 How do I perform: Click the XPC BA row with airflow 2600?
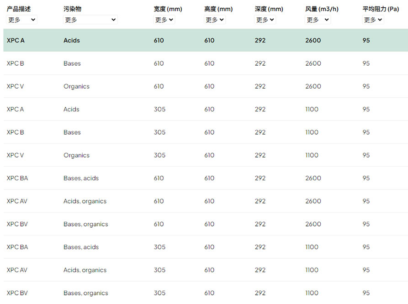(x=206, y=178)
